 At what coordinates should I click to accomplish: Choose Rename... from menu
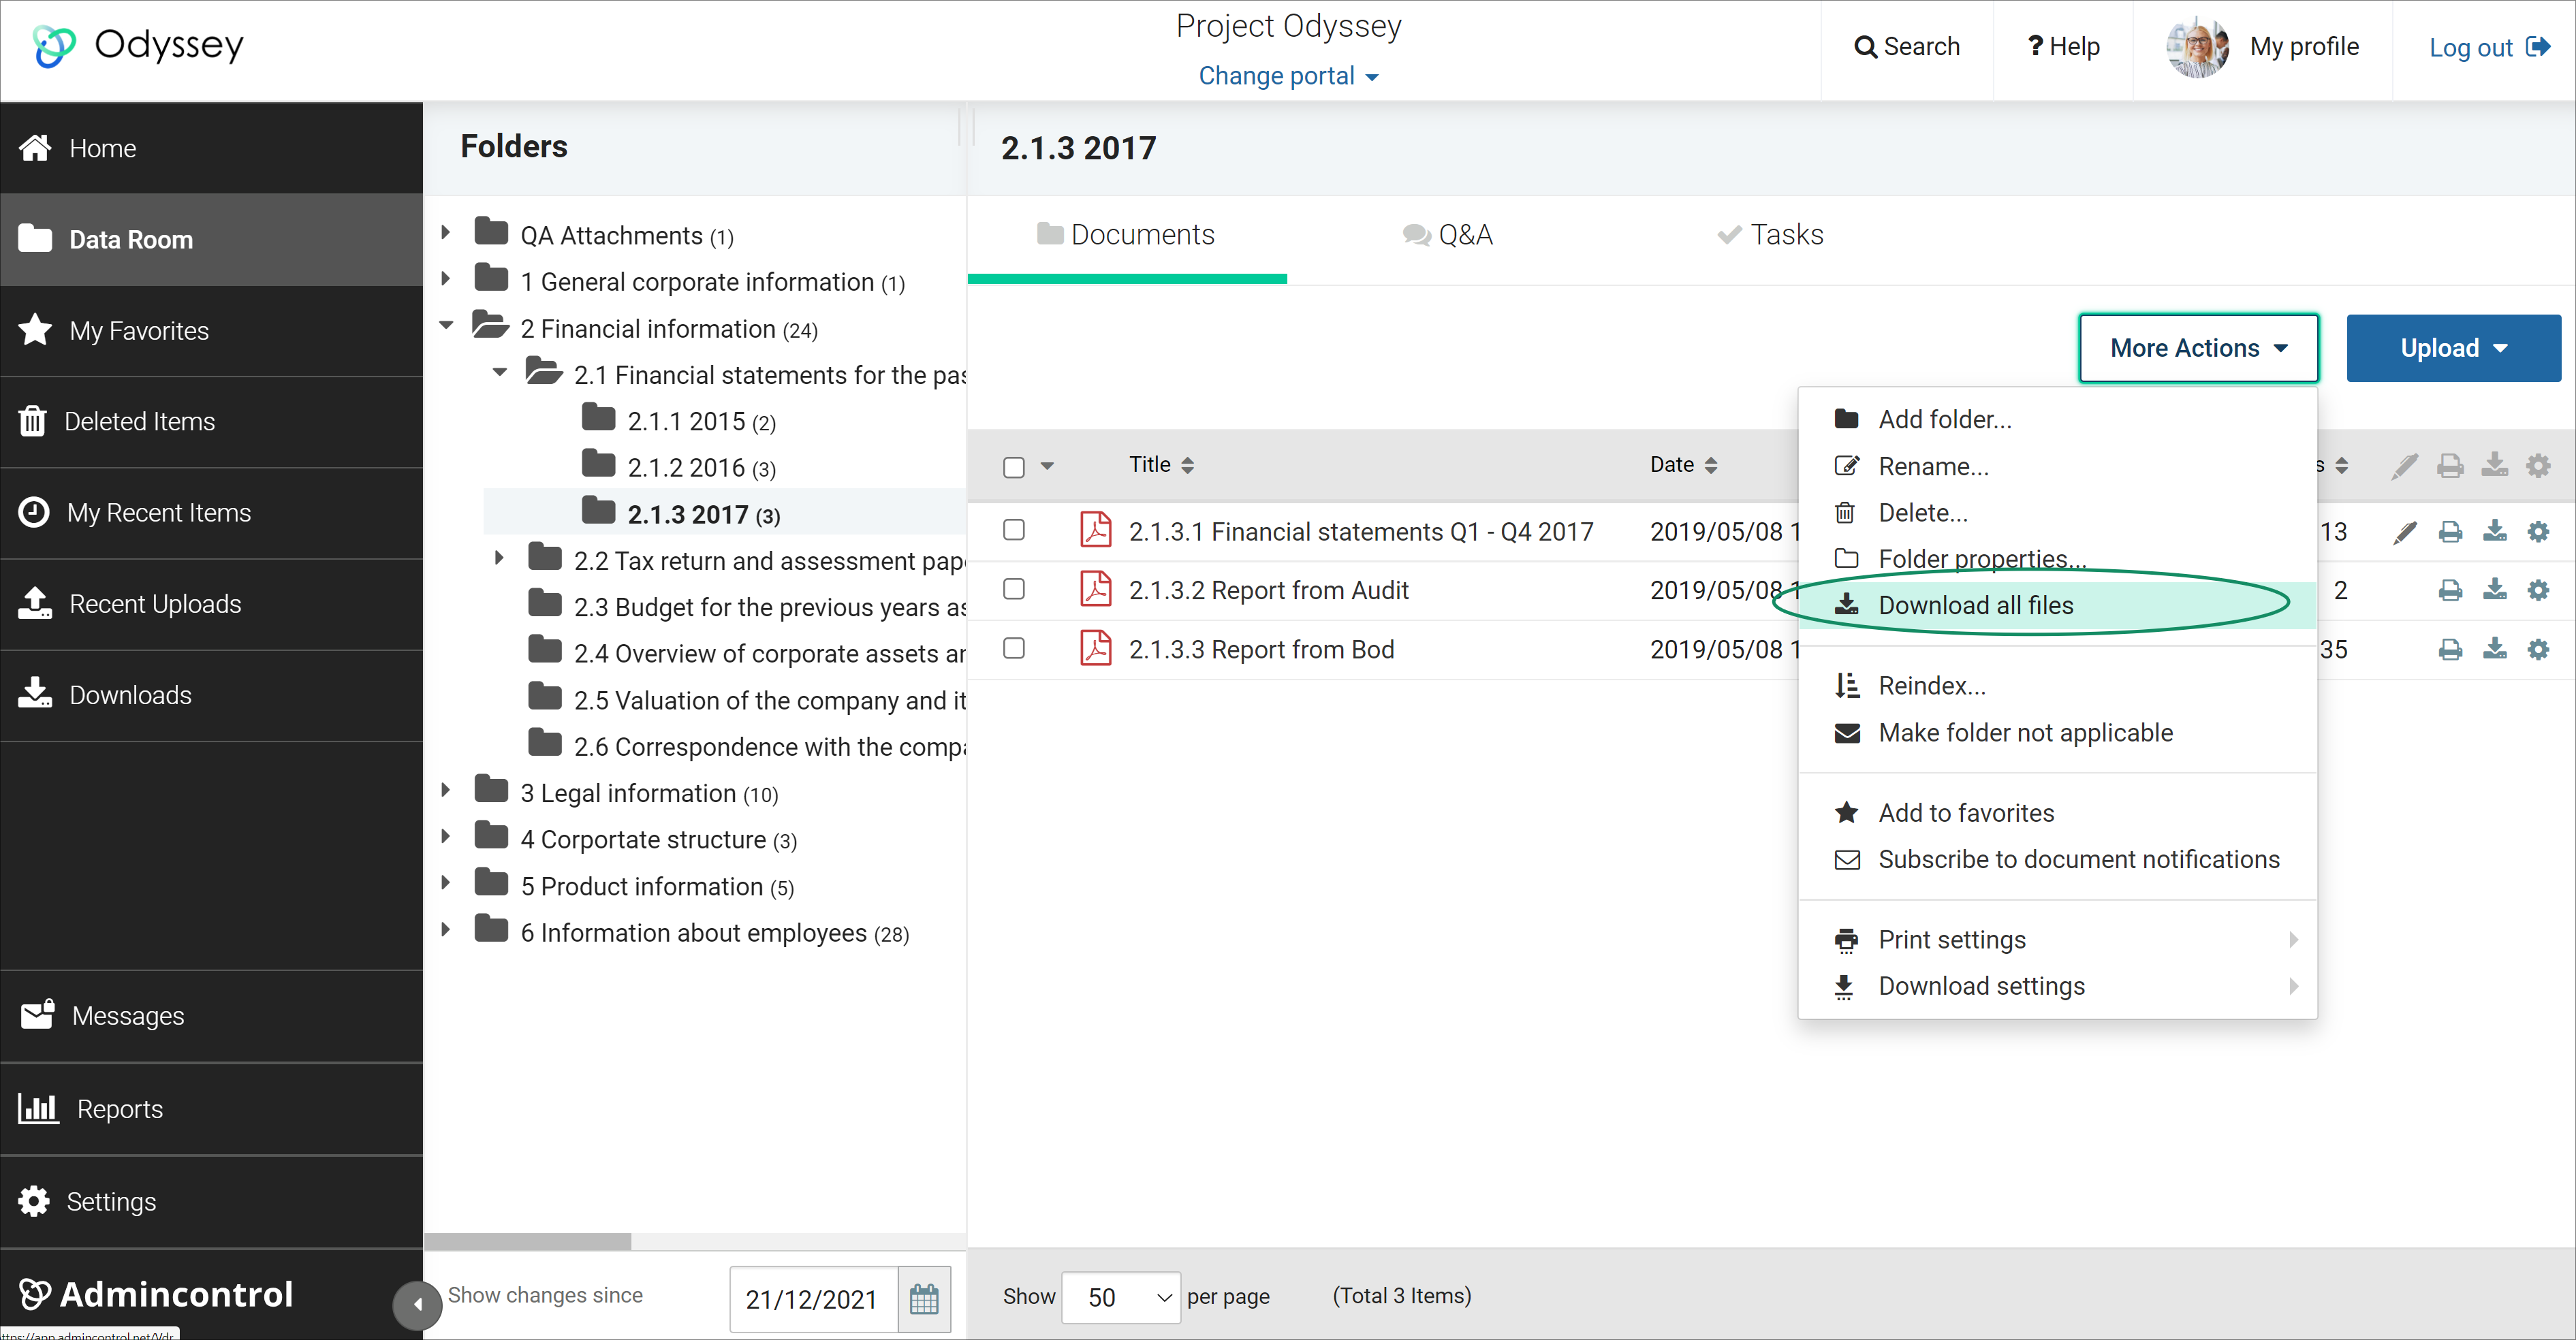(x=2057, y=466)
